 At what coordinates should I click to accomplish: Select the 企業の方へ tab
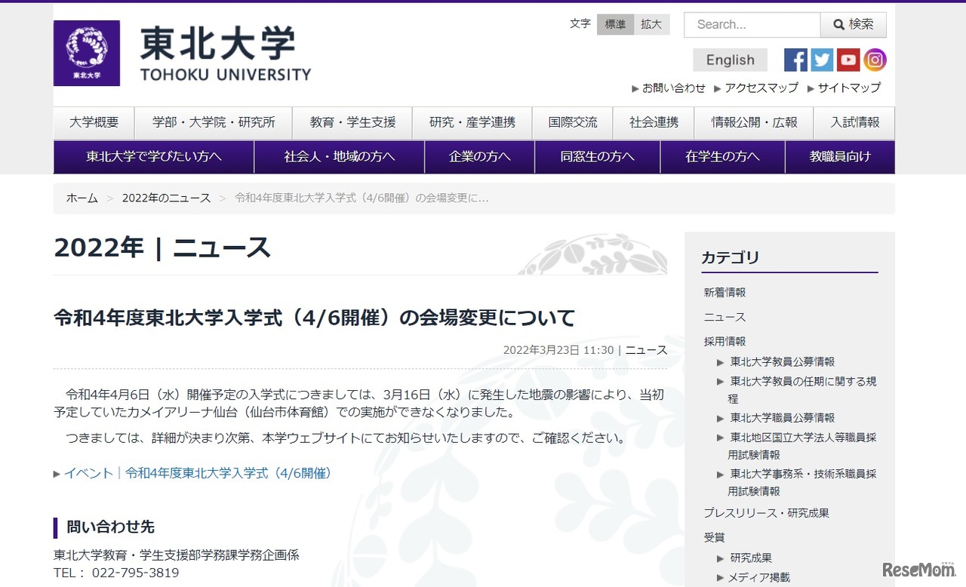point(480,157)
